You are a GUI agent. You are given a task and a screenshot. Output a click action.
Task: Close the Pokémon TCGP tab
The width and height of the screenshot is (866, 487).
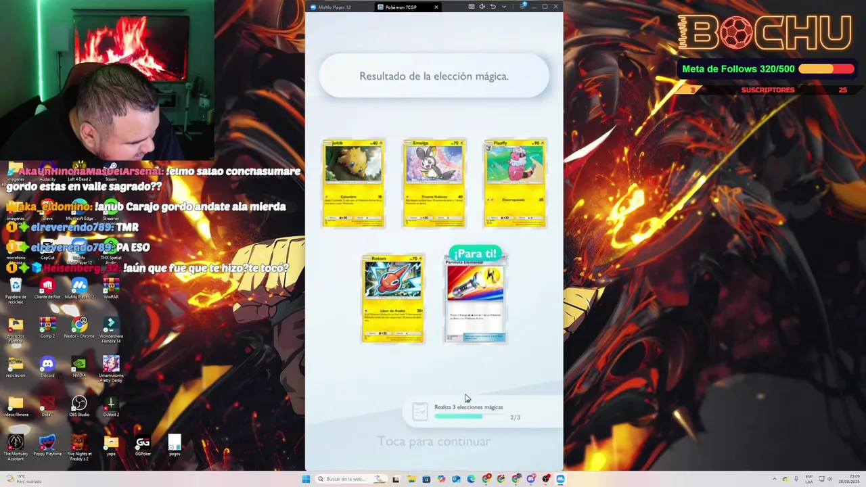436,7
